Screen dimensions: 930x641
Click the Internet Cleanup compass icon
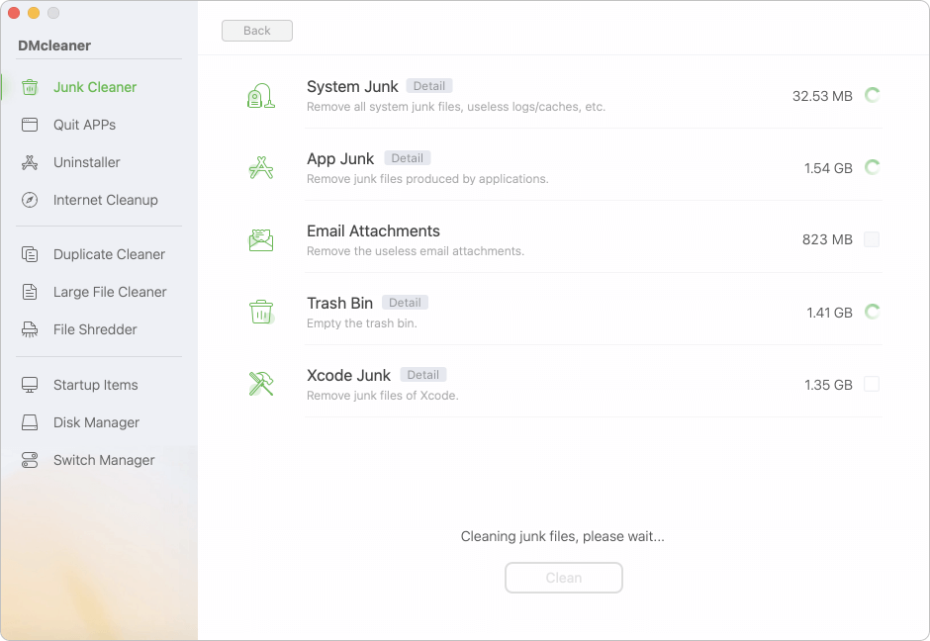(x=30, y=200)
